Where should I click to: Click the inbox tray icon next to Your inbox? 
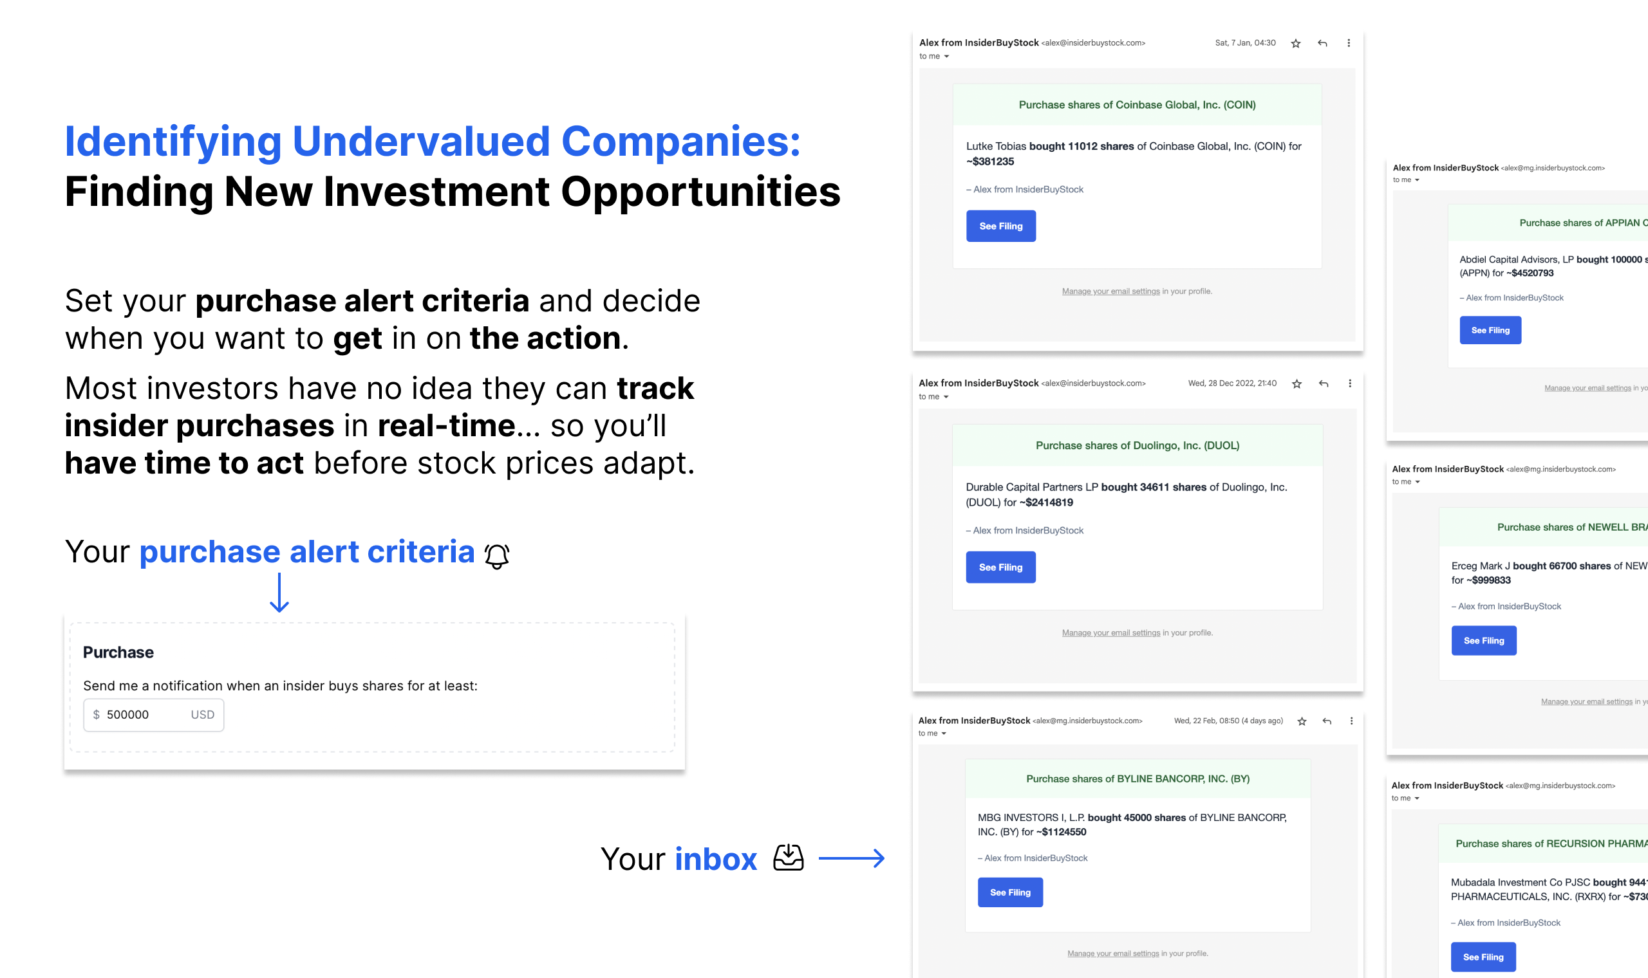[x=789, y=858]
